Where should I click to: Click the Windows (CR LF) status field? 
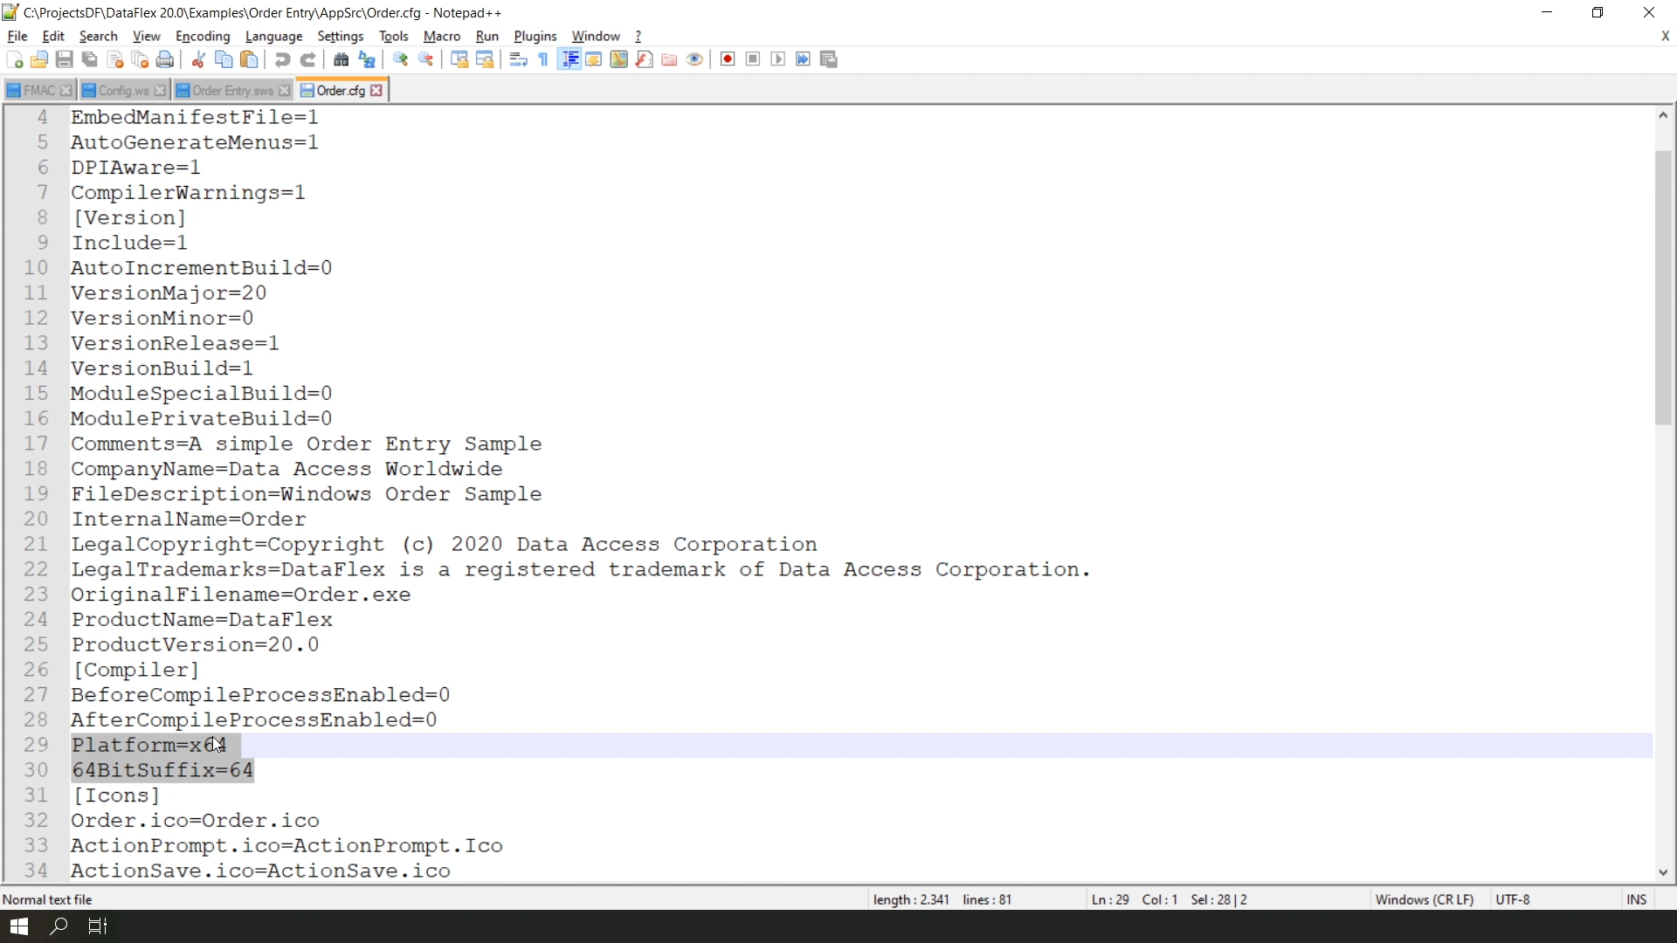tap(1424, 899)
